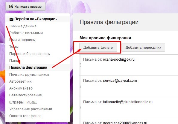Click drag handle of tatianaelle filter row

[80, 107]
